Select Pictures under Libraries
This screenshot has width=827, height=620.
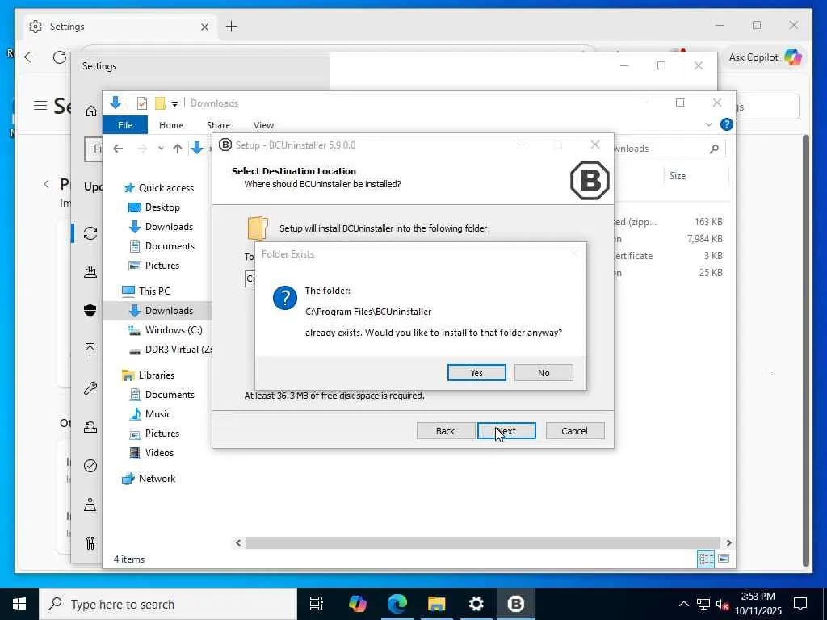click(x=155, y=434)
